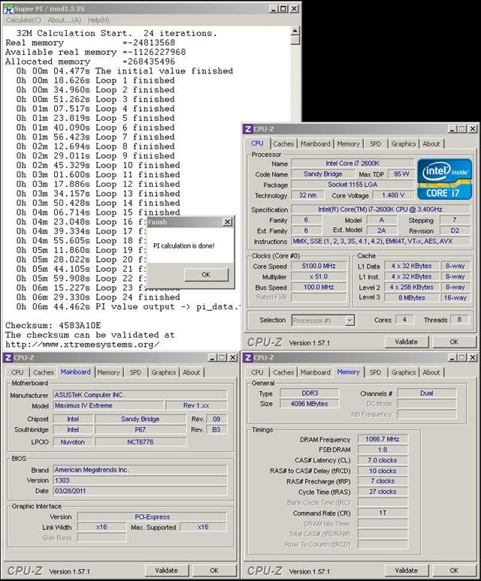Select the CPU tab in the Memory window
The height and width of the screenshot is (581, 481).
(x=257, y=372)
